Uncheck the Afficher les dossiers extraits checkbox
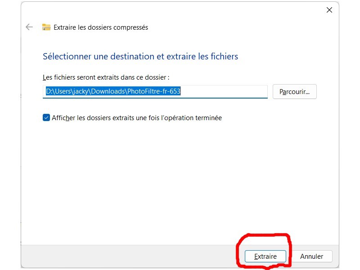 coord(46,118)
